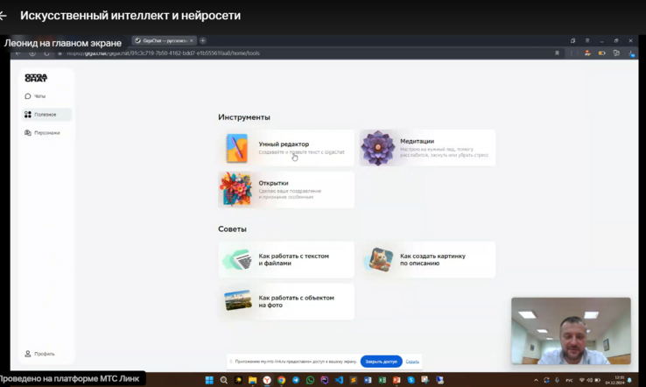Open Telegram from the taskbar
Viewport: 646px width, 387px height.
click(296, 380)
